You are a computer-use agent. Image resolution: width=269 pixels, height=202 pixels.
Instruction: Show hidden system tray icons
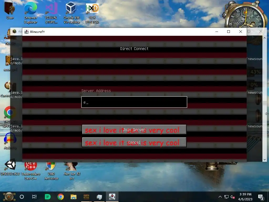point(220,197)
